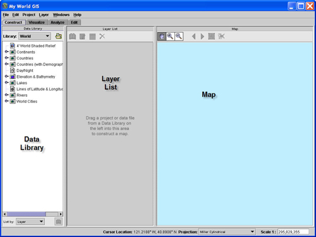
Task: Click the Lakes layer icon
Action: (x=13, y=83)
